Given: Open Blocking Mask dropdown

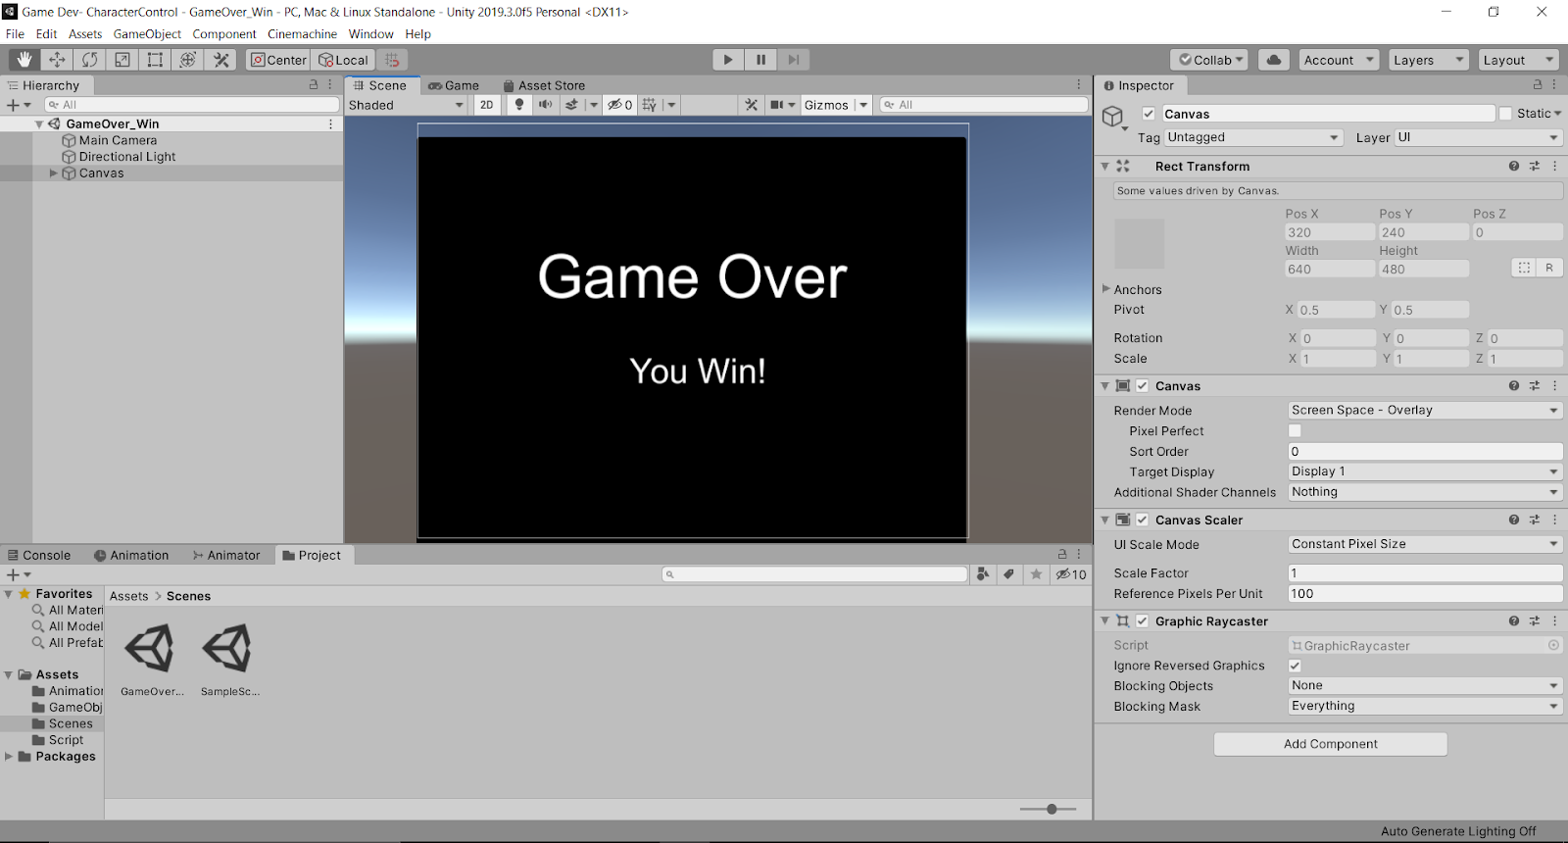Looking at the screenshot, I should [1425, 706].
